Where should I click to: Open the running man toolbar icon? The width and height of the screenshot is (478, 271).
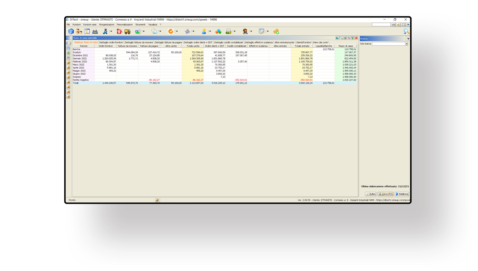coord(105,31)
